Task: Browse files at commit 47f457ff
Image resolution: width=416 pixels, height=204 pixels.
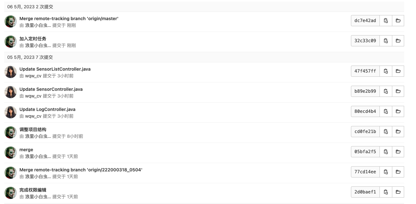Action: coord(398,71)
